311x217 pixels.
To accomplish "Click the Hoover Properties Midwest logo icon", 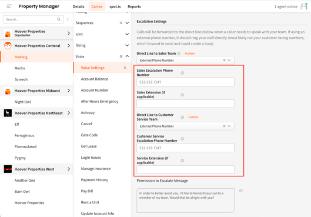I will [8, 91].
